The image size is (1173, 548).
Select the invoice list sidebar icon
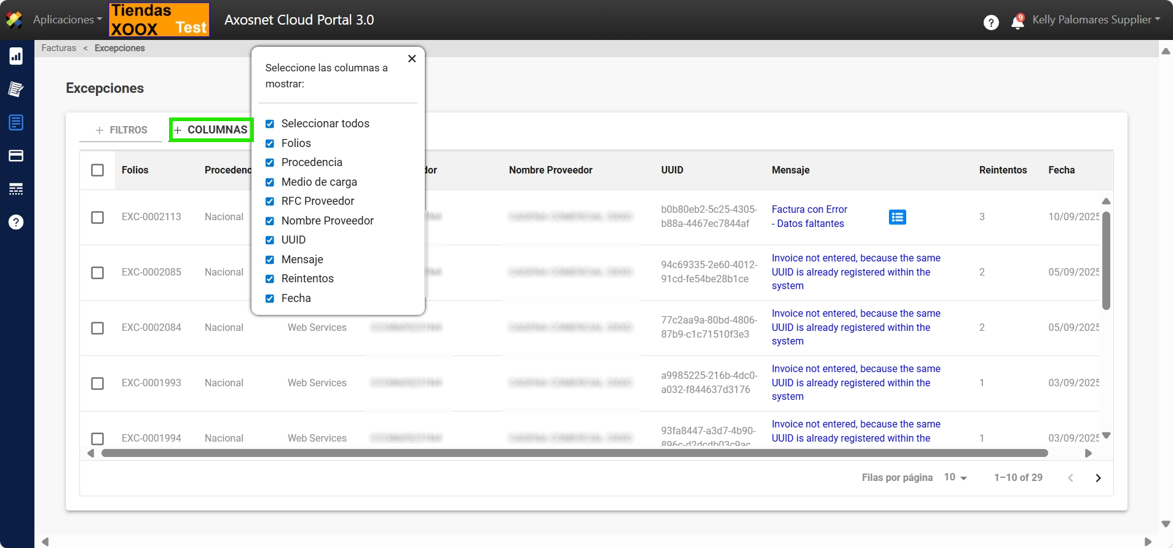pyautogui.click(x=16, y=122)
